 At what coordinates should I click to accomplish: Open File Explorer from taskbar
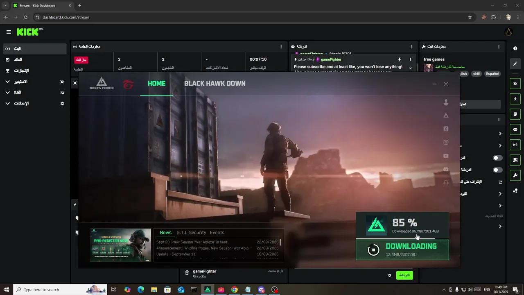154,290
